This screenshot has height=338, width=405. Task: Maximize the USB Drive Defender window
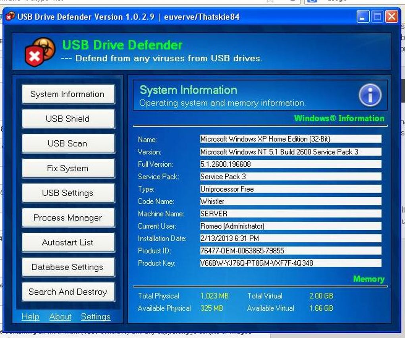tap(377, 17)
